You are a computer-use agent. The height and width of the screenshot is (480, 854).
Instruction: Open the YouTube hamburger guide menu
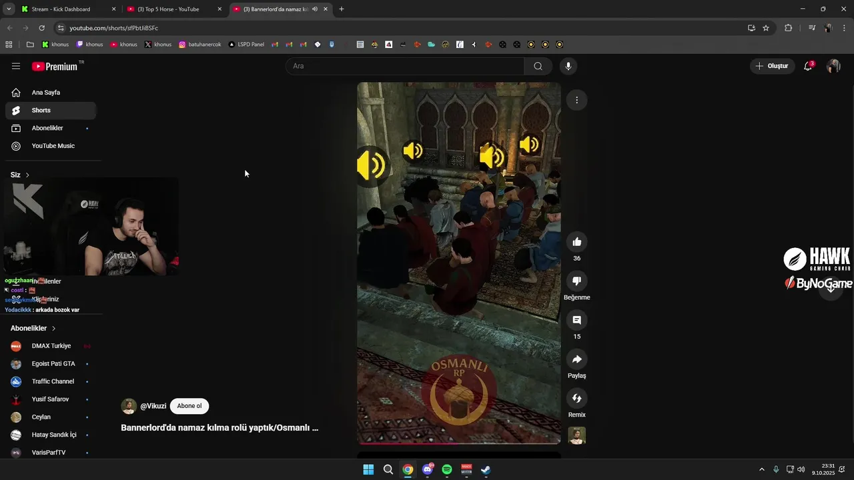(16, 66)
